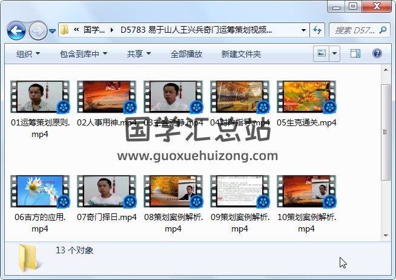
Task: Toggle the preview pane button
Action: pos(355,54)
